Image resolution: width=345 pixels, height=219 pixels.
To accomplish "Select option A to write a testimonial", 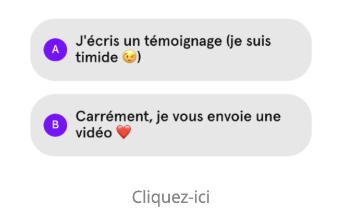I will pos(171,50).
